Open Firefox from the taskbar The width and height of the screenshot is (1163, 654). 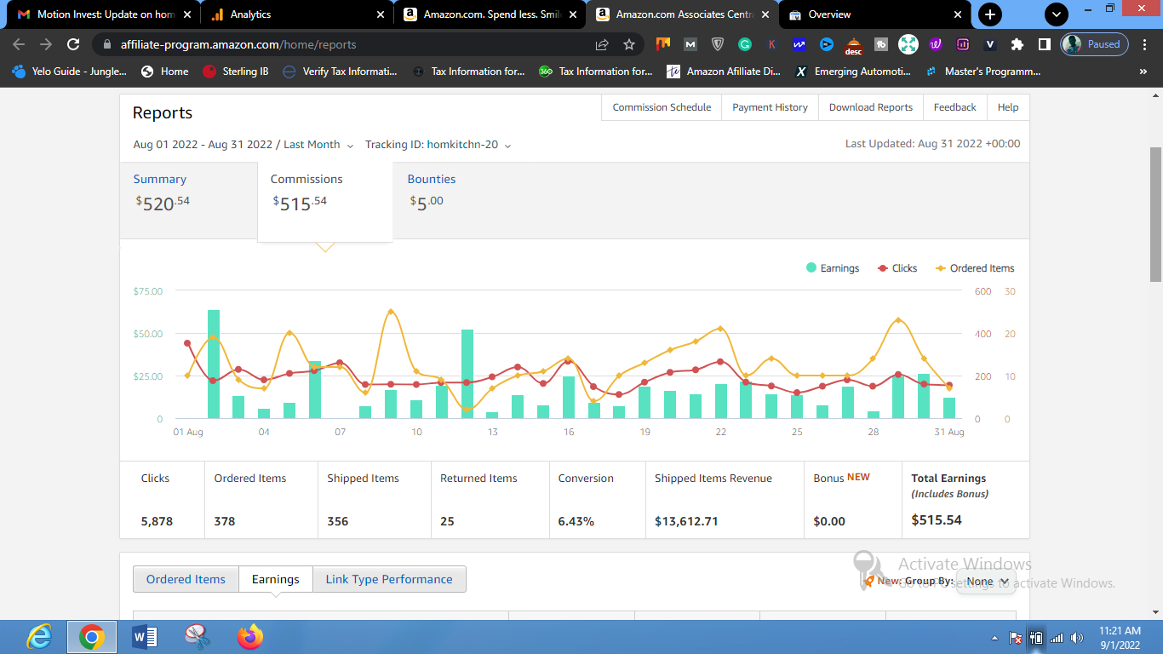click(250, 637)
